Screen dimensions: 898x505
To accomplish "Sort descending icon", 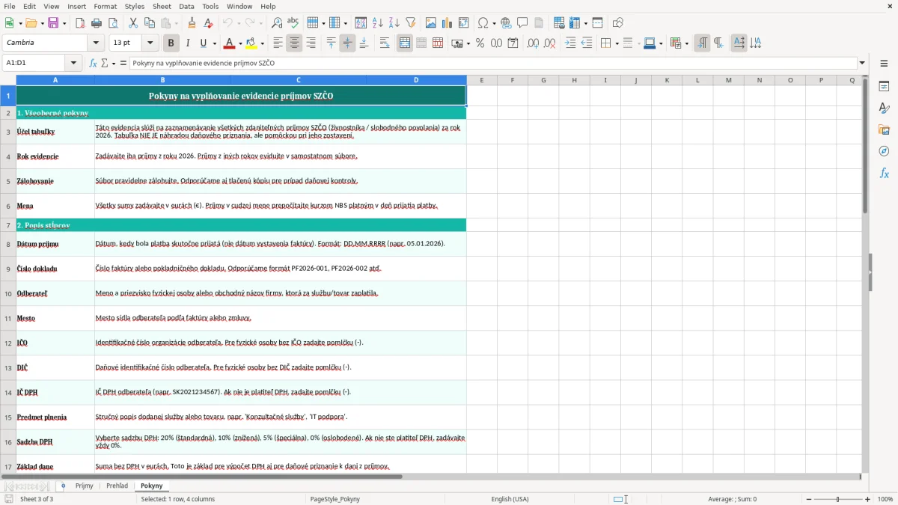I will click(394, 23).
